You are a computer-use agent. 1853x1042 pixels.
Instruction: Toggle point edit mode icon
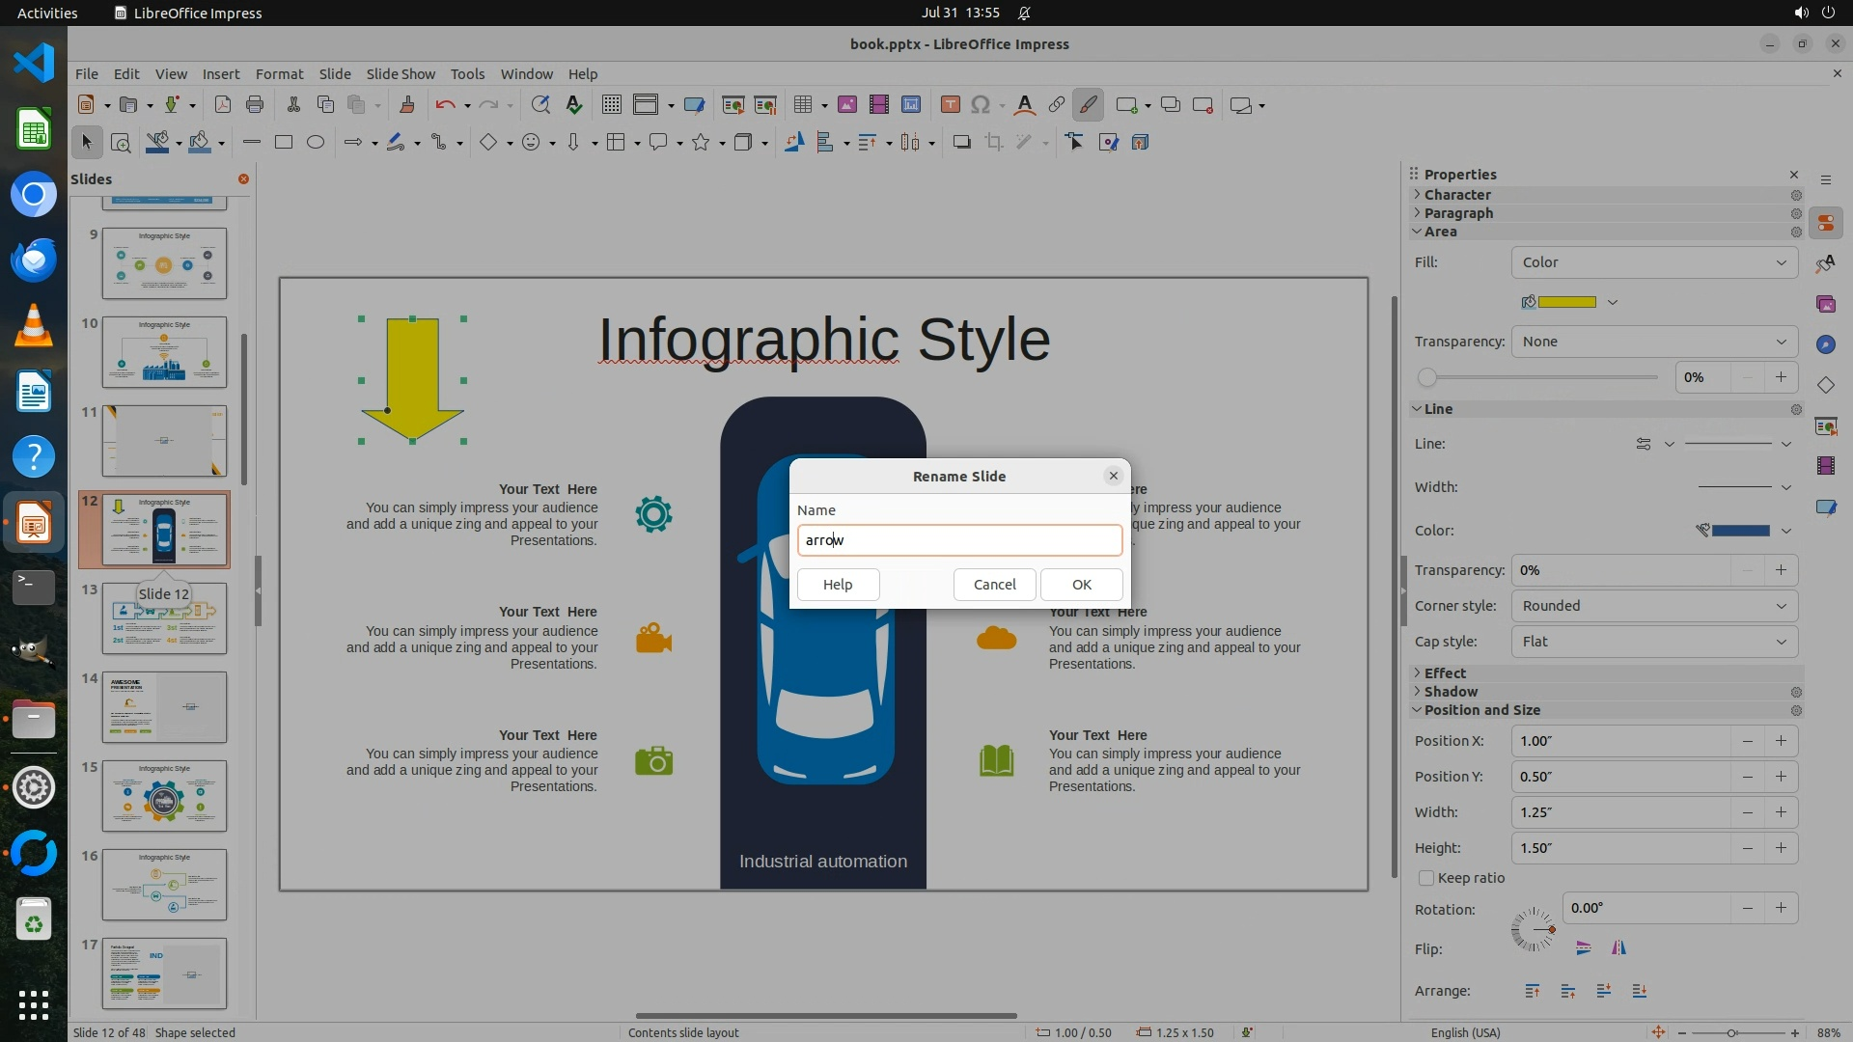tap(1075, 143)
